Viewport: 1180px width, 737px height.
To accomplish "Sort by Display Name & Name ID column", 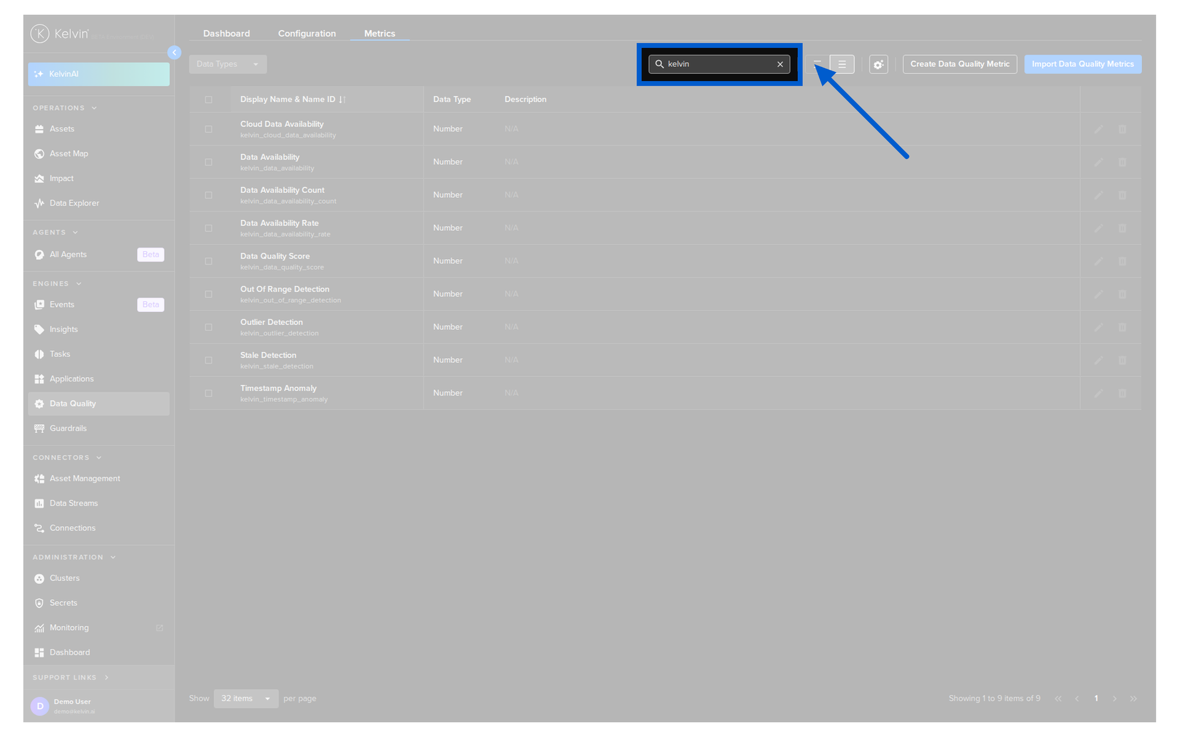I will [x=293, y=99].
